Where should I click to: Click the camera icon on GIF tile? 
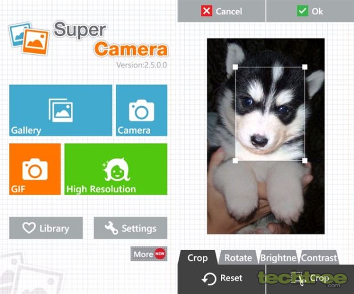pyautogui.click(x=35, y=170)
